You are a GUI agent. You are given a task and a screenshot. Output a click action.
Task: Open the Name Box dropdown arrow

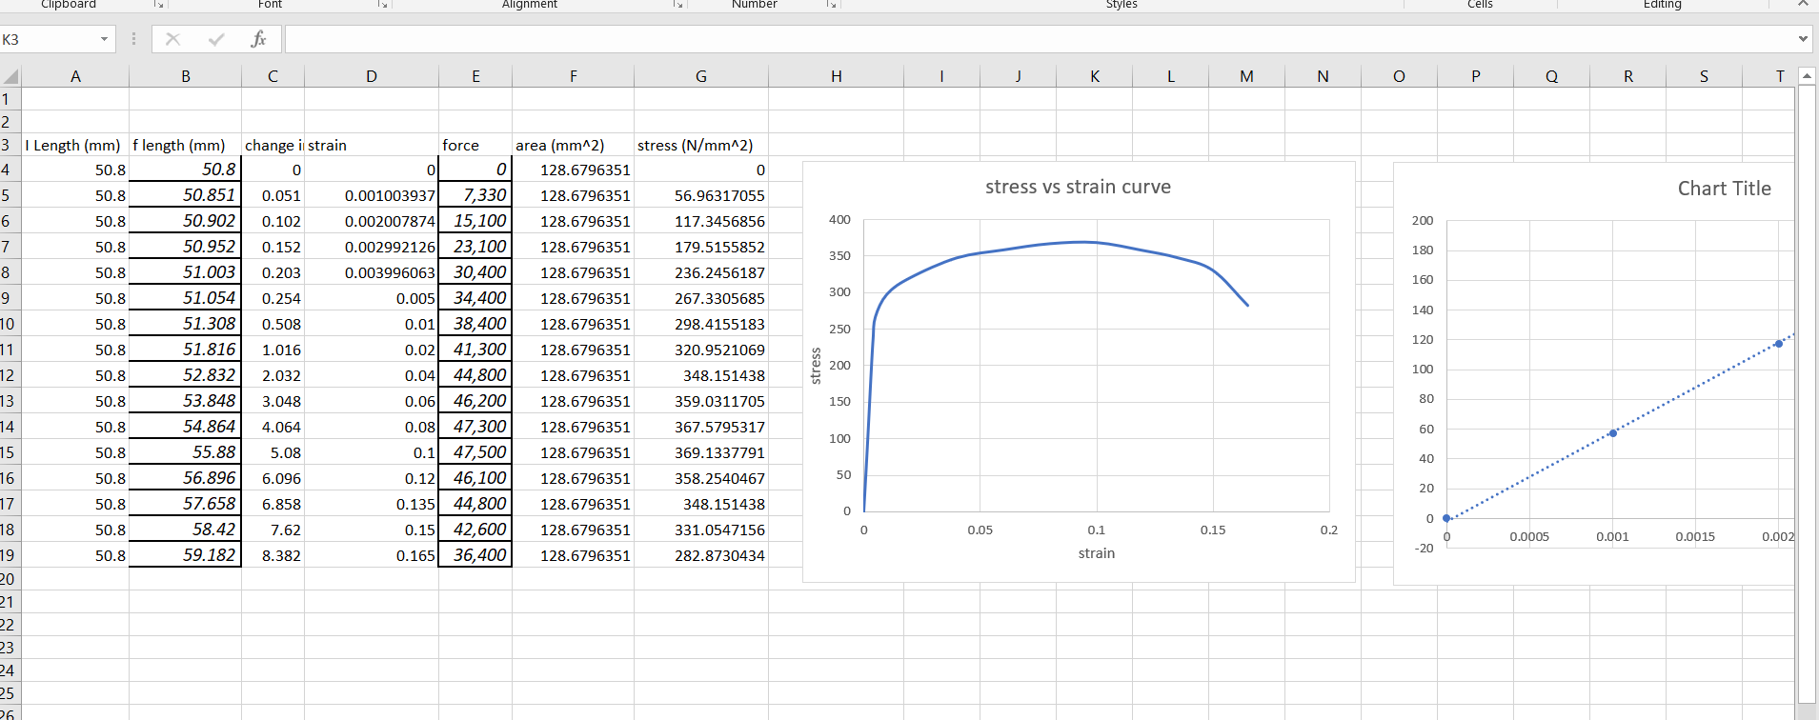104,39
